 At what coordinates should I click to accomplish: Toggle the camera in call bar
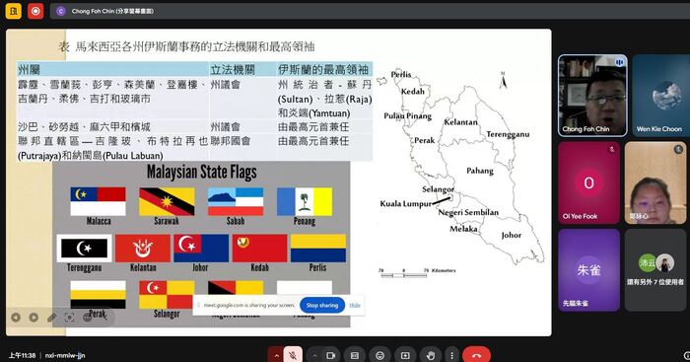click(x=331, y=355)
